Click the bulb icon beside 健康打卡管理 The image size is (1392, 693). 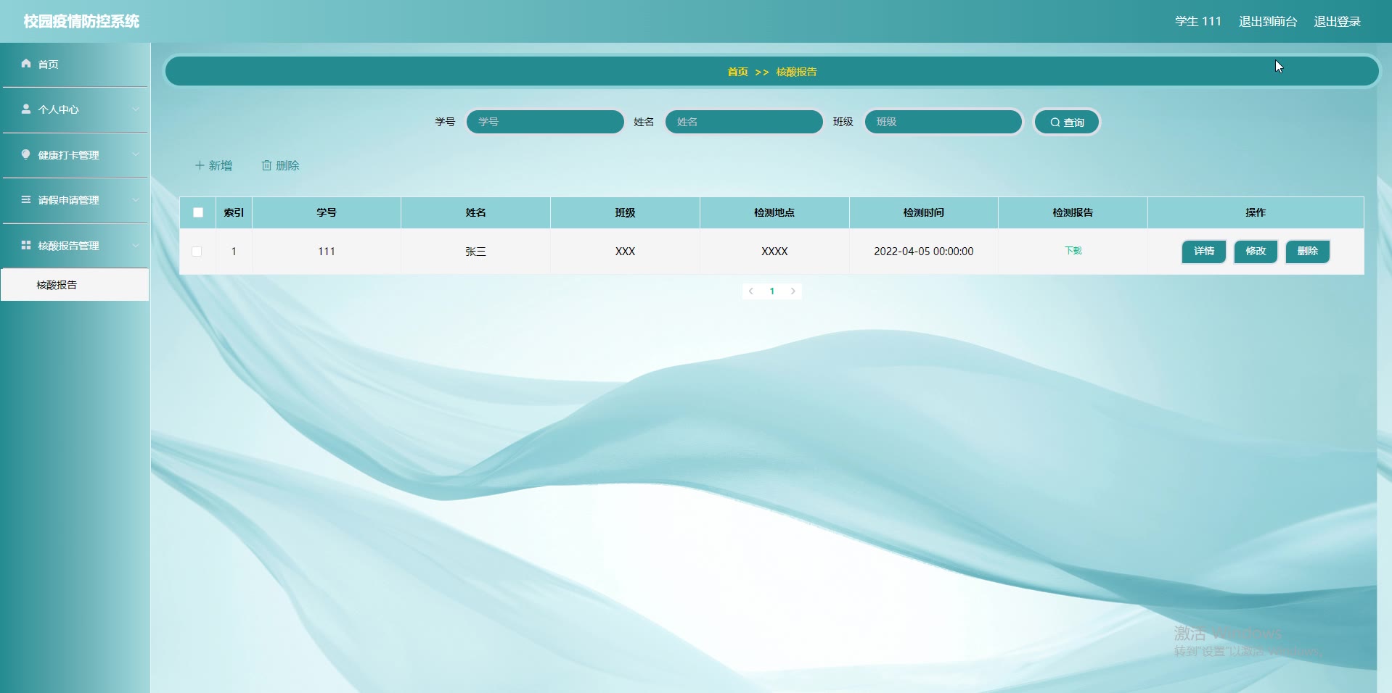click(26, 154)
